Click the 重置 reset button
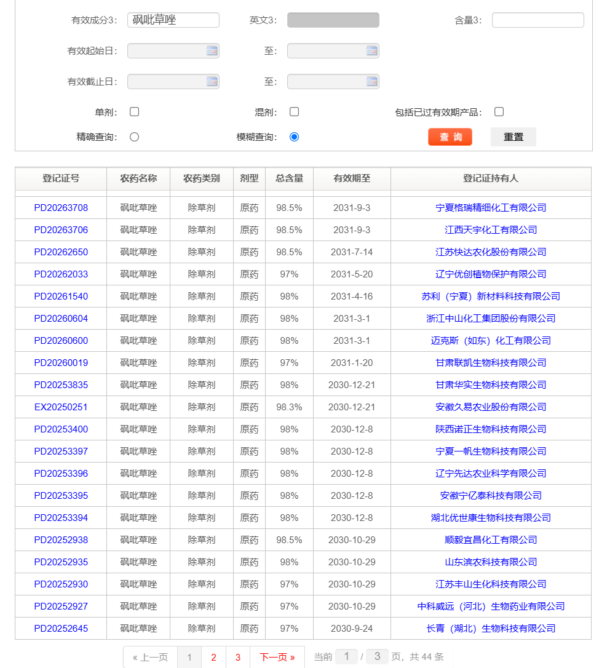This screenshot has width=607, height=668. [514, 137]
